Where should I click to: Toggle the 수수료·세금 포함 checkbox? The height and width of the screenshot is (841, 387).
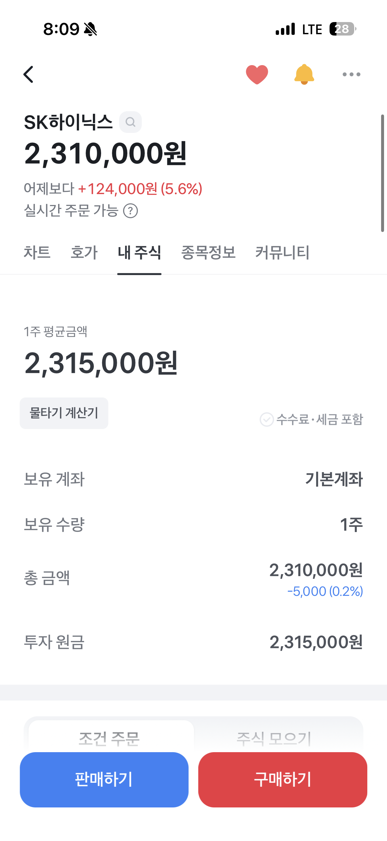pyautogui.click(x=267, y=420)
